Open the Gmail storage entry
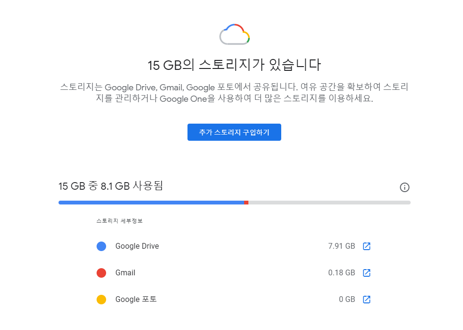Viewport: 463px width, 330px height. (126, 273)
